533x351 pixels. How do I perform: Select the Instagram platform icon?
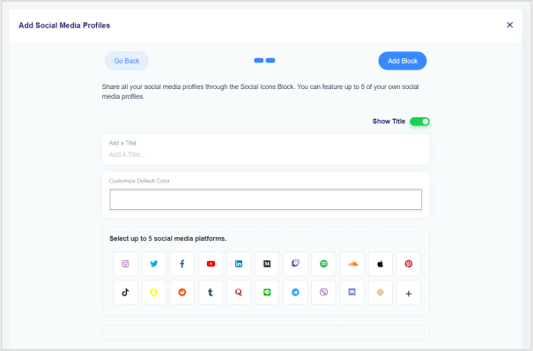125,264
